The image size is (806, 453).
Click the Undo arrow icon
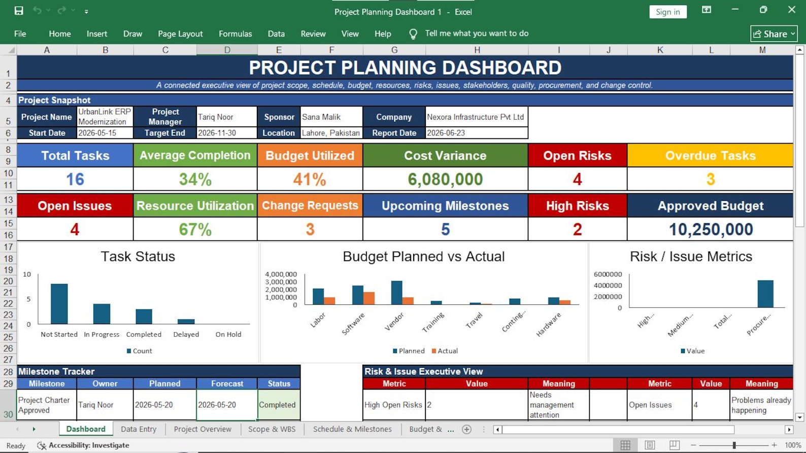coord(37,11)
